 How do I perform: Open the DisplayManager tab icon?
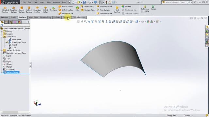click(19, 22)
